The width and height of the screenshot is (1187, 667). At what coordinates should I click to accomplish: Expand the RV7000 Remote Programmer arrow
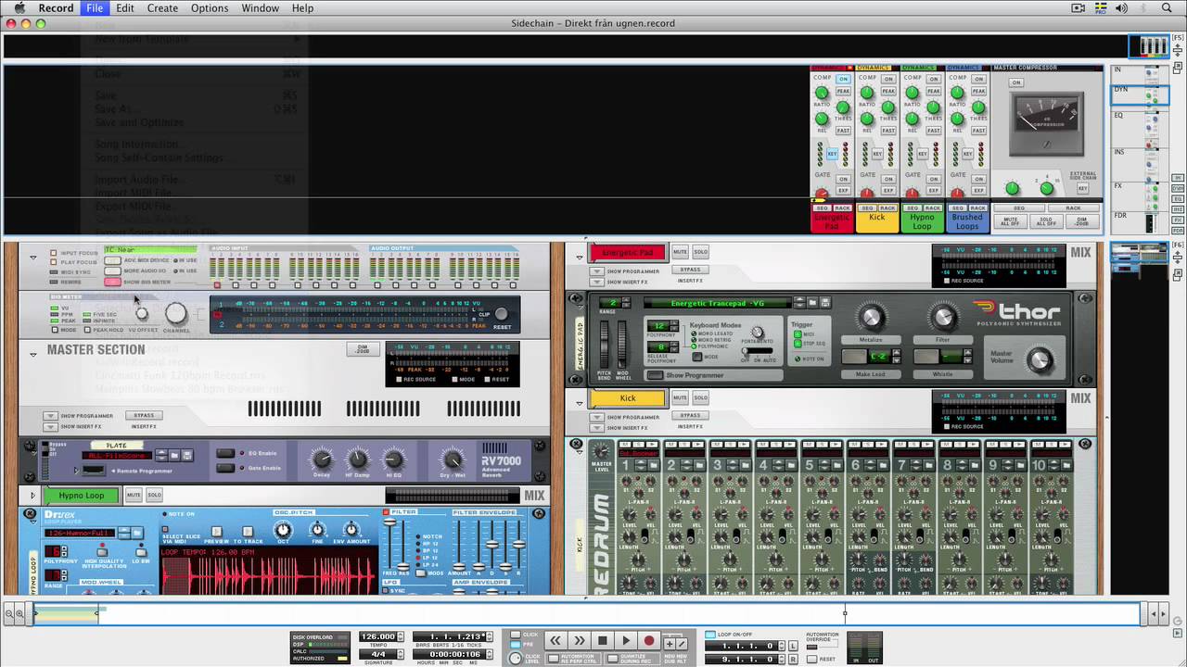[x=77, y=471]
